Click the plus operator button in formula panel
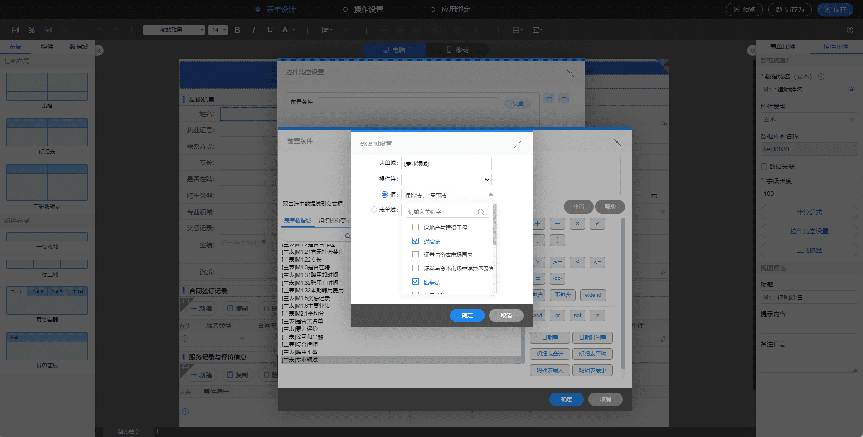The height and width of the screenshot is (437, 863). click(x=538, y=223)
